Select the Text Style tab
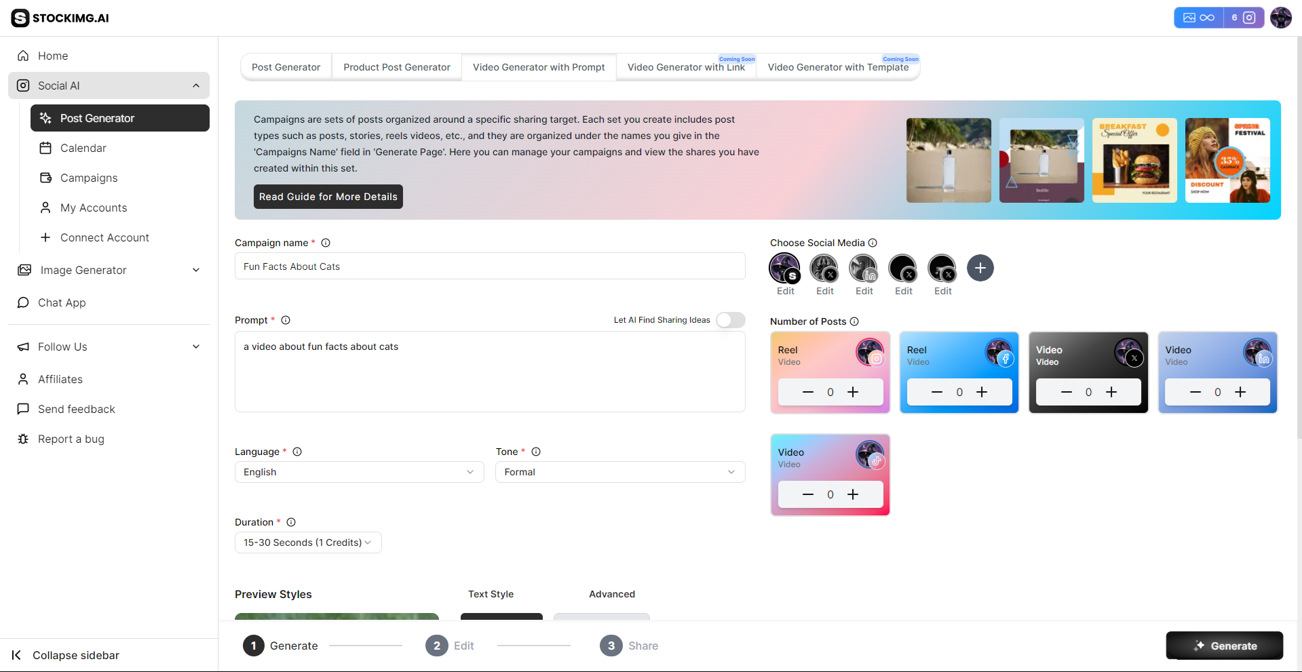The image size is (1302, 672). [x=491, y=594]
